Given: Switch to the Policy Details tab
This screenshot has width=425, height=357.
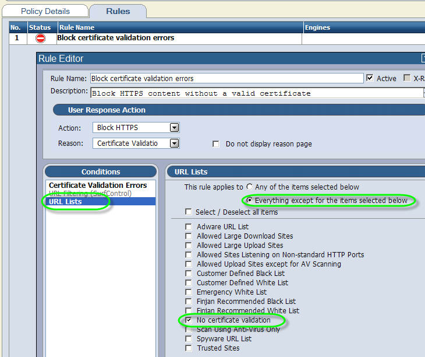Looking at the screenshot, I should [45, 11].
